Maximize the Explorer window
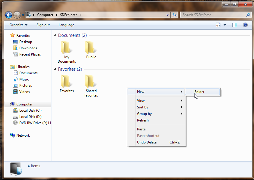254x180 pixels. coord(234,4)
